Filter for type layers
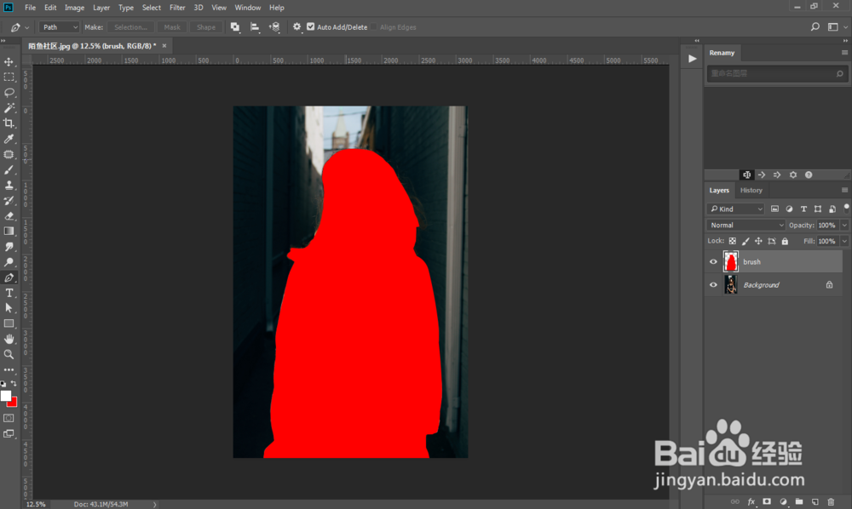 pos(803,209)
